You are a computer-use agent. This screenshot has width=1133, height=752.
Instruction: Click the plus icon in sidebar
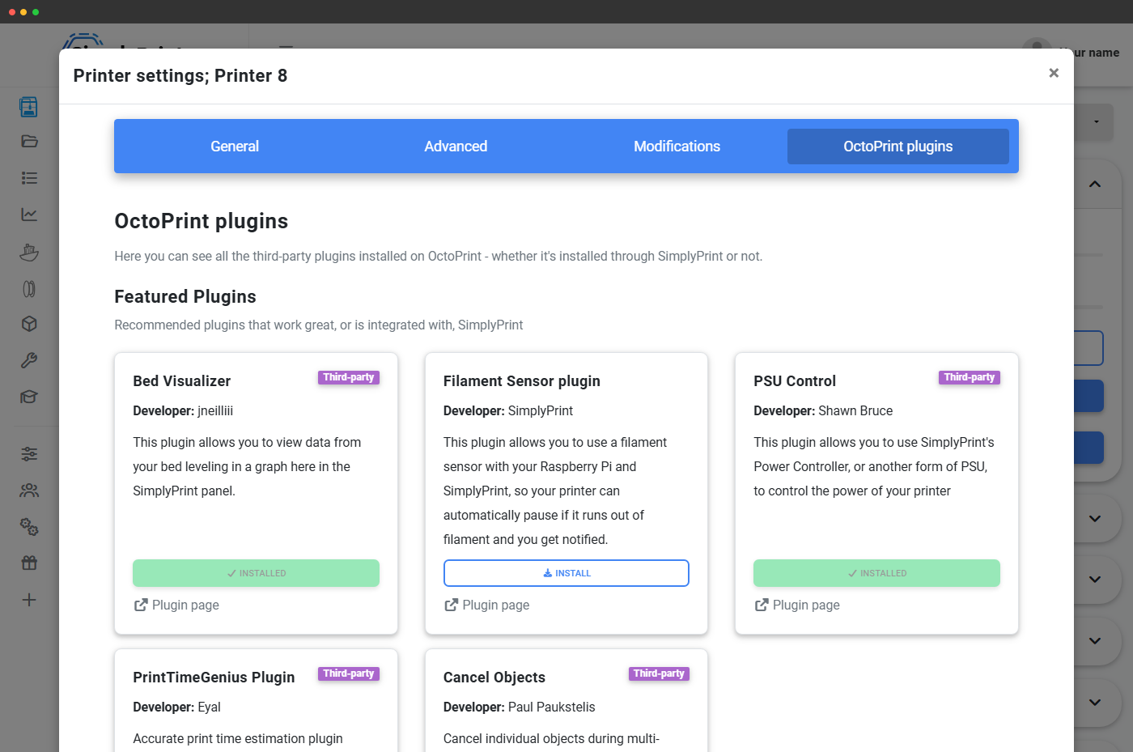pyautogui.click(x=29, y=600)
